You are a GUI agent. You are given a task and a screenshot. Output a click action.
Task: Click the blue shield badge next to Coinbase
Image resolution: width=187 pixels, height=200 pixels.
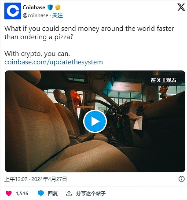tap(50, 7)
